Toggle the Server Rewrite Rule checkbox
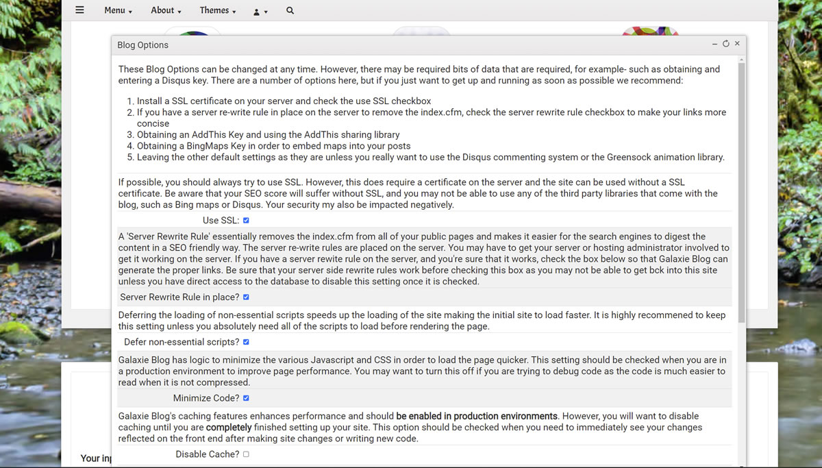Viewport: 822px width, 468px height. 246,297
